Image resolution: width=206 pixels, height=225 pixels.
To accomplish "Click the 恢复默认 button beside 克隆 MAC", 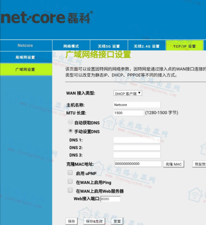I will coord(199,164).
